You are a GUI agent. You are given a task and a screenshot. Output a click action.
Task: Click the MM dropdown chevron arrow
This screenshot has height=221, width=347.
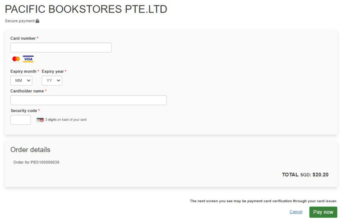coord(28,81)
